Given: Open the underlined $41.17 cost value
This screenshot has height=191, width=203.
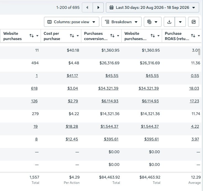Looking at the screenshot, I should coord(72,76).
